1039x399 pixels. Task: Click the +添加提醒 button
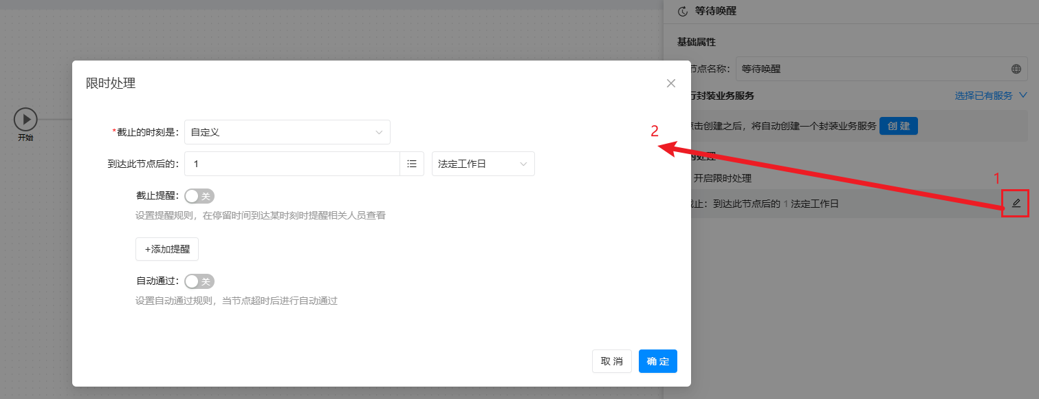click(x=167, y=249)
